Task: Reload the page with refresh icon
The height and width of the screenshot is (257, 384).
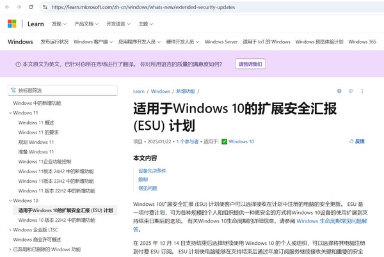Action: click(x=31, y=7)
